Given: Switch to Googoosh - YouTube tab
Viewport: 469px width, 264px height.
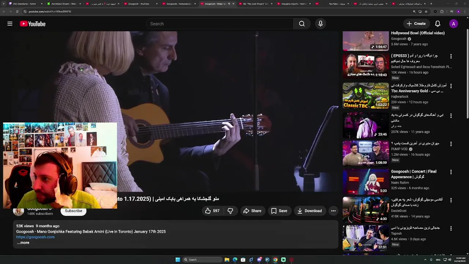Looking at the screenshot, I should tap(141, 4).
